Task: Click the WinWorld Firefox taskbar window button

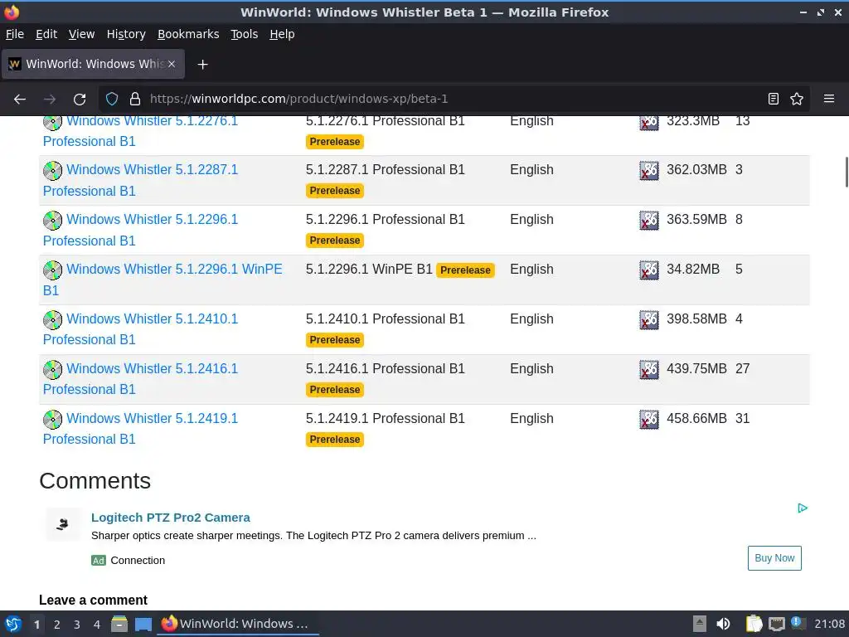Action: tap(238, 624)
